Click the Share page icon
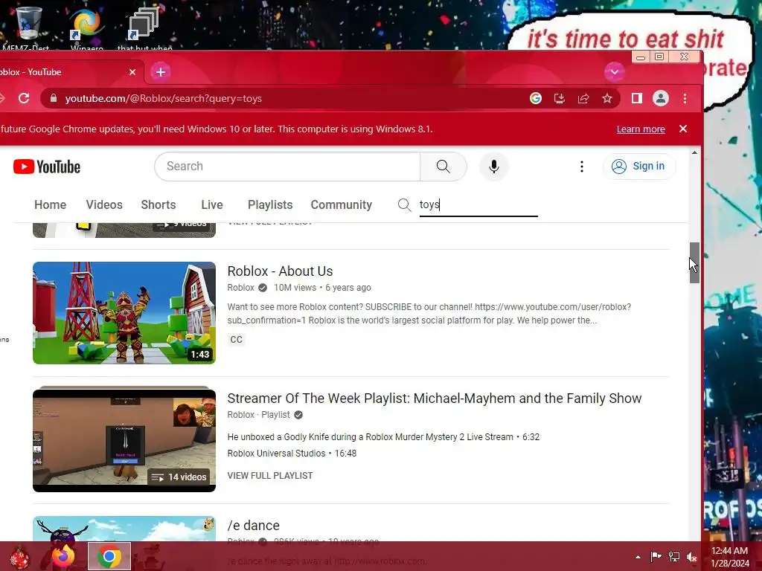762x571 pixels. (x=583, y=99)
